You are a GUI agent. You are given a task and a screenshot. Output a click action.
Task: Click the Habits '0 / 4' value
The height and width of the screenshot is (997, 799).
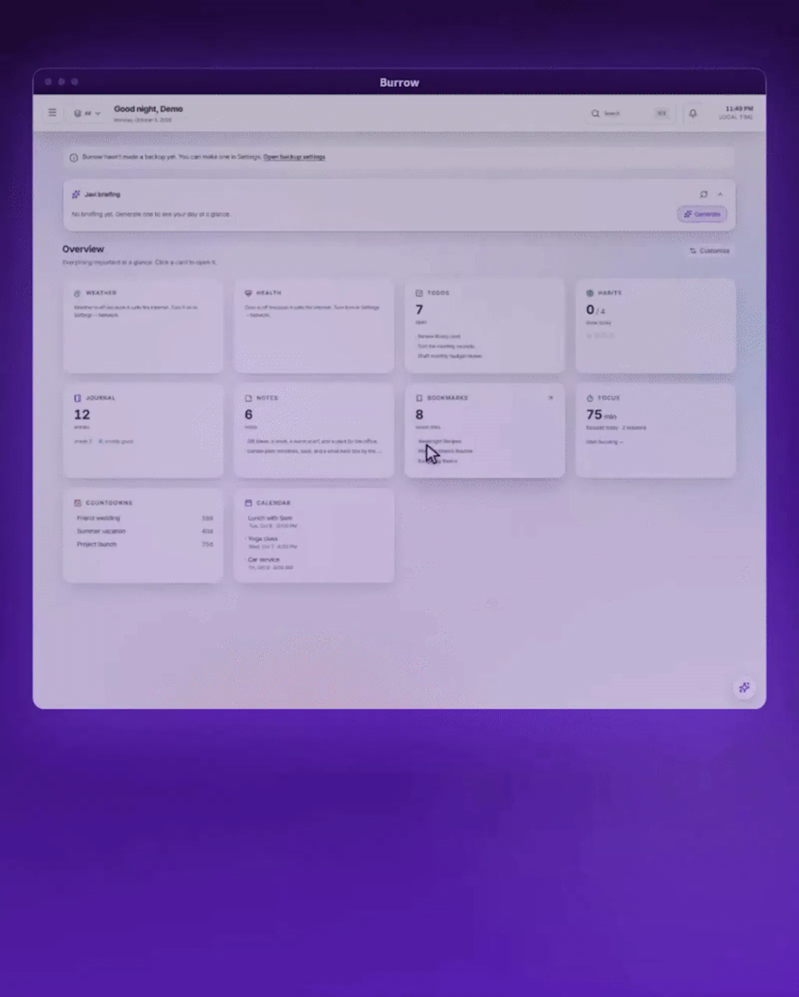595,310
